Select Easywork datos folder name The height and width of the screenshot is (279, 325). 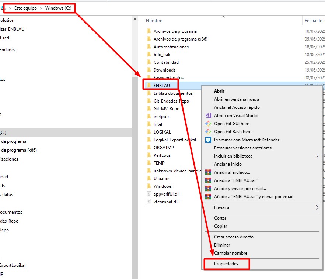pyautogui.click(x=168, y=77)
